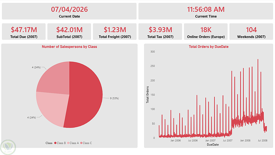
Task: Click the 100 y-axis value
Action: pyautogui.click(x=153, y=109)
